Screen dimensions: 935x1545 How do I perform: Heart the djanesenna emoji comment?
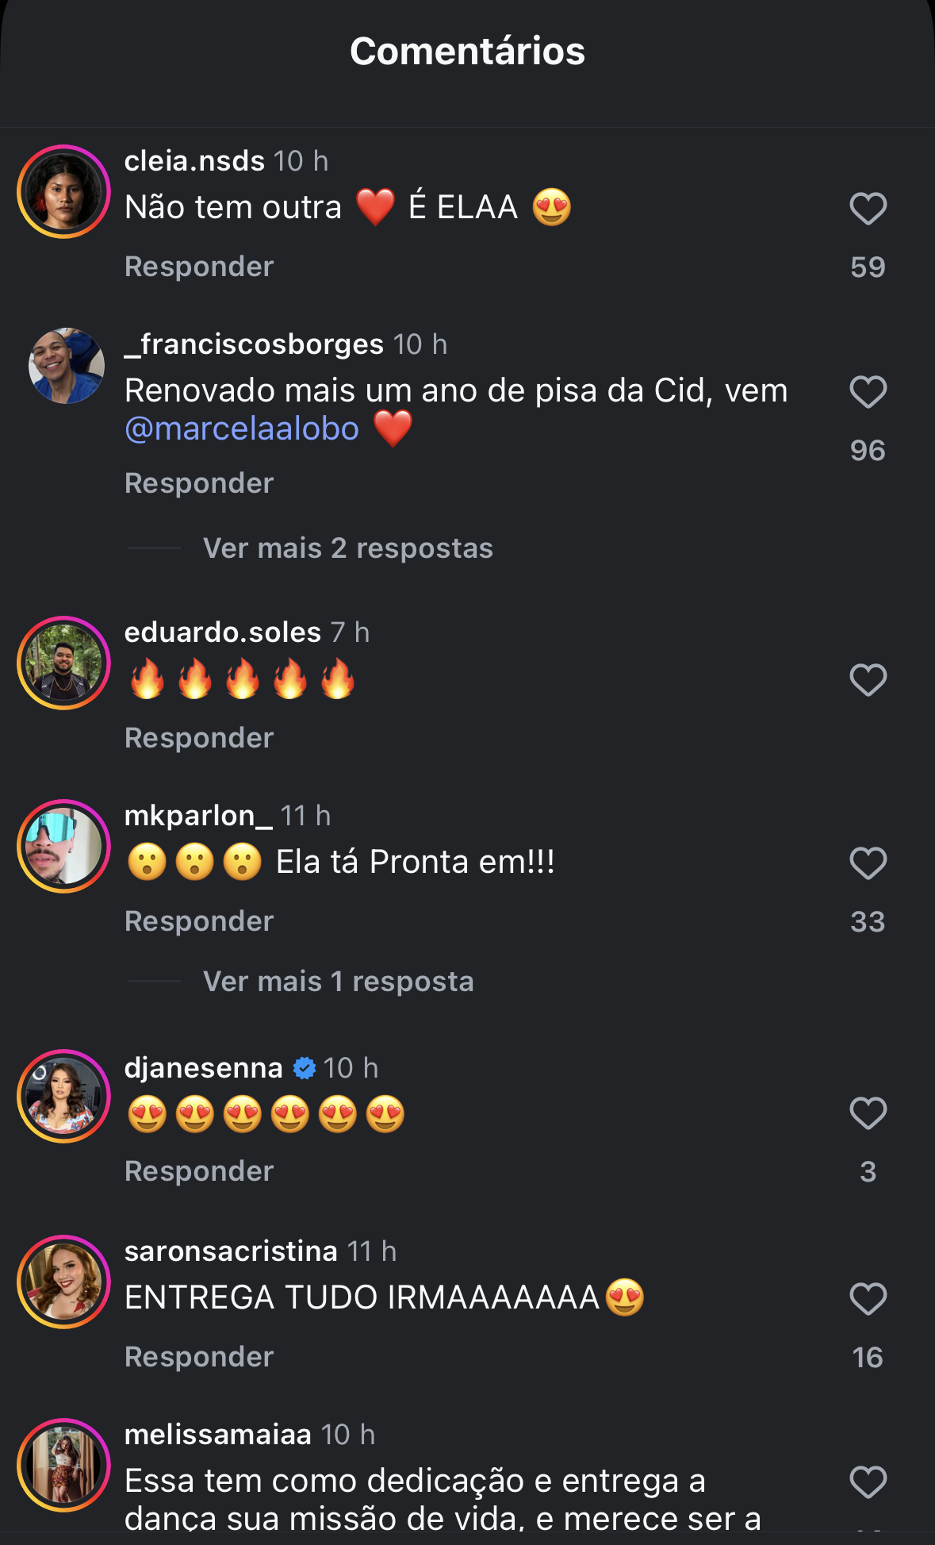[868, 1113]
